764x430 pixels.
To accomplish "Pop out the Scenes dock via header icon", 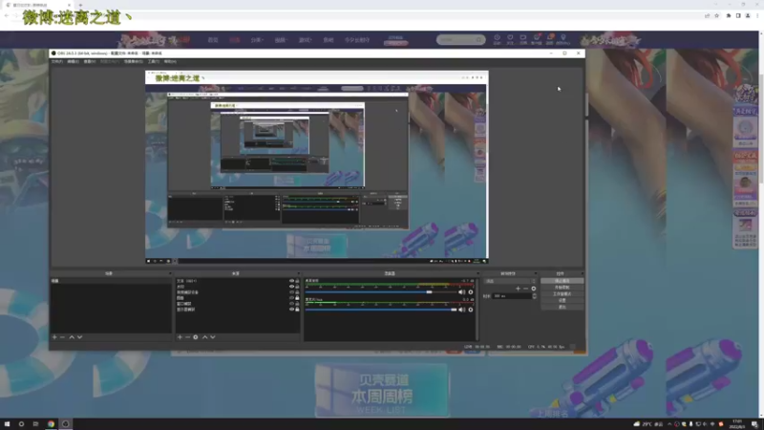I will [170, 273].
